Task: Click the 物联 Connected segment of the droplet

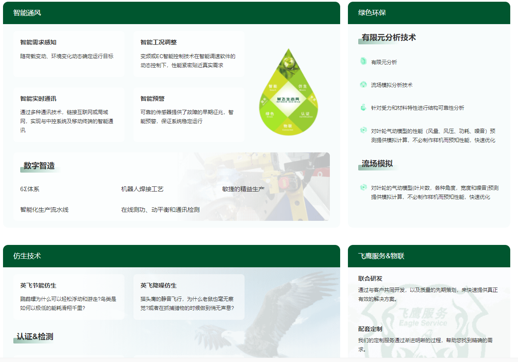Action: pyautogui.click(x=288, y=127)
